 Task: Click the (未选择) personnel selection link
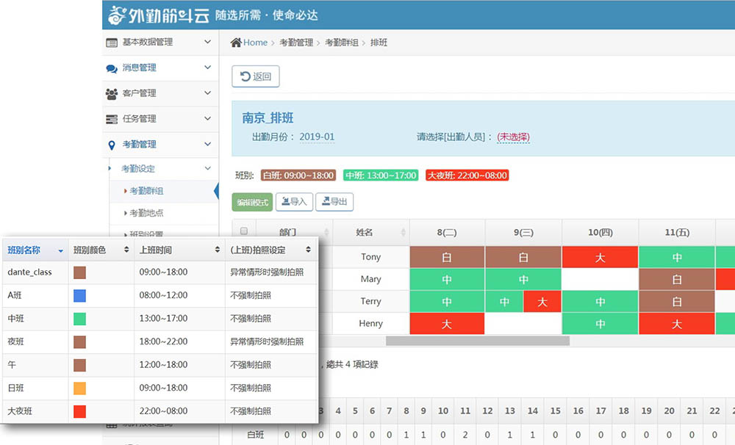coord(512,137)
